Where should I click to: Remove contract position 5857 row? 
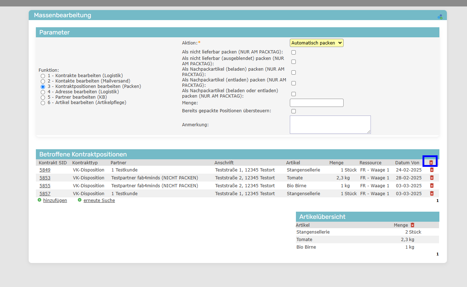431,193
